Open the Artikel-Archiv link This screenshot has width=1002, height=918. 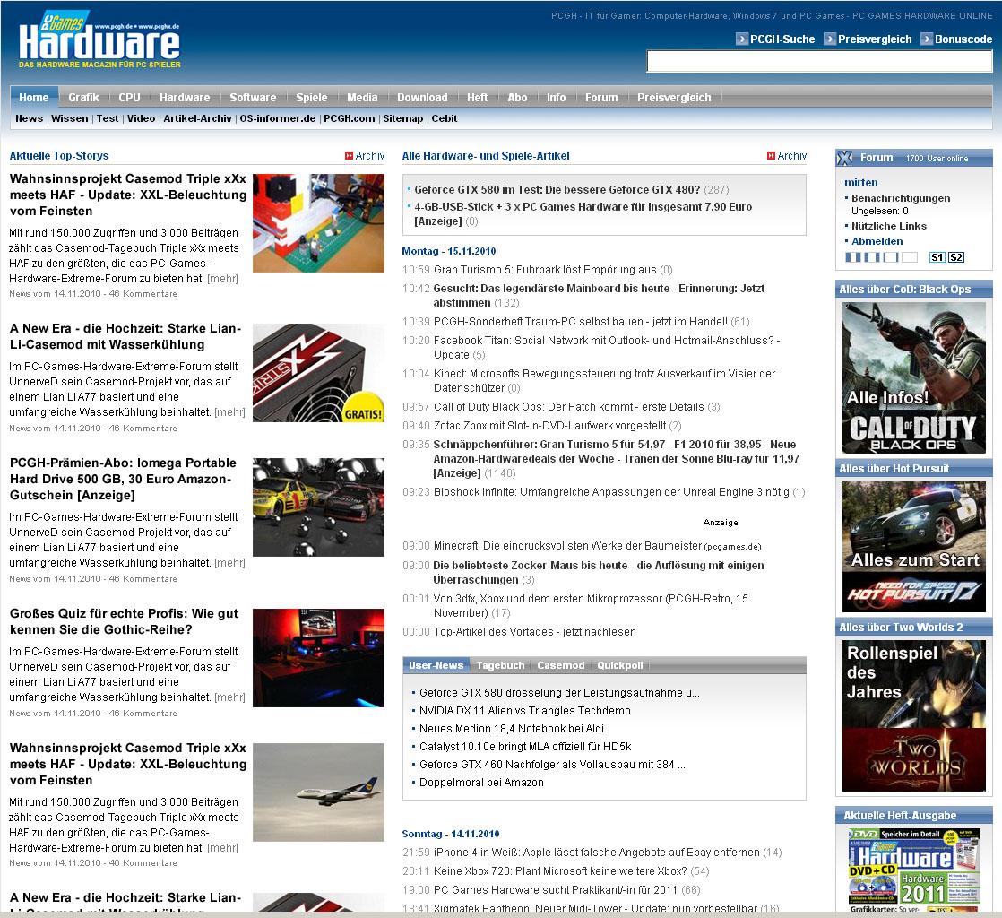pos(197,118)
